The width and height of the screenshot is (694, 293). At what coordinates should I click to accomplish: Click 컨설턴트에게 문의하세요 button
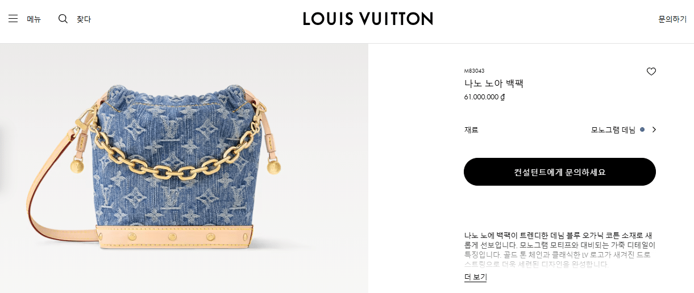[560, 171]
